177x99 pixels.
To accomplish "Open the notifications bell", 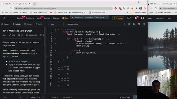I will coord(136,18).
